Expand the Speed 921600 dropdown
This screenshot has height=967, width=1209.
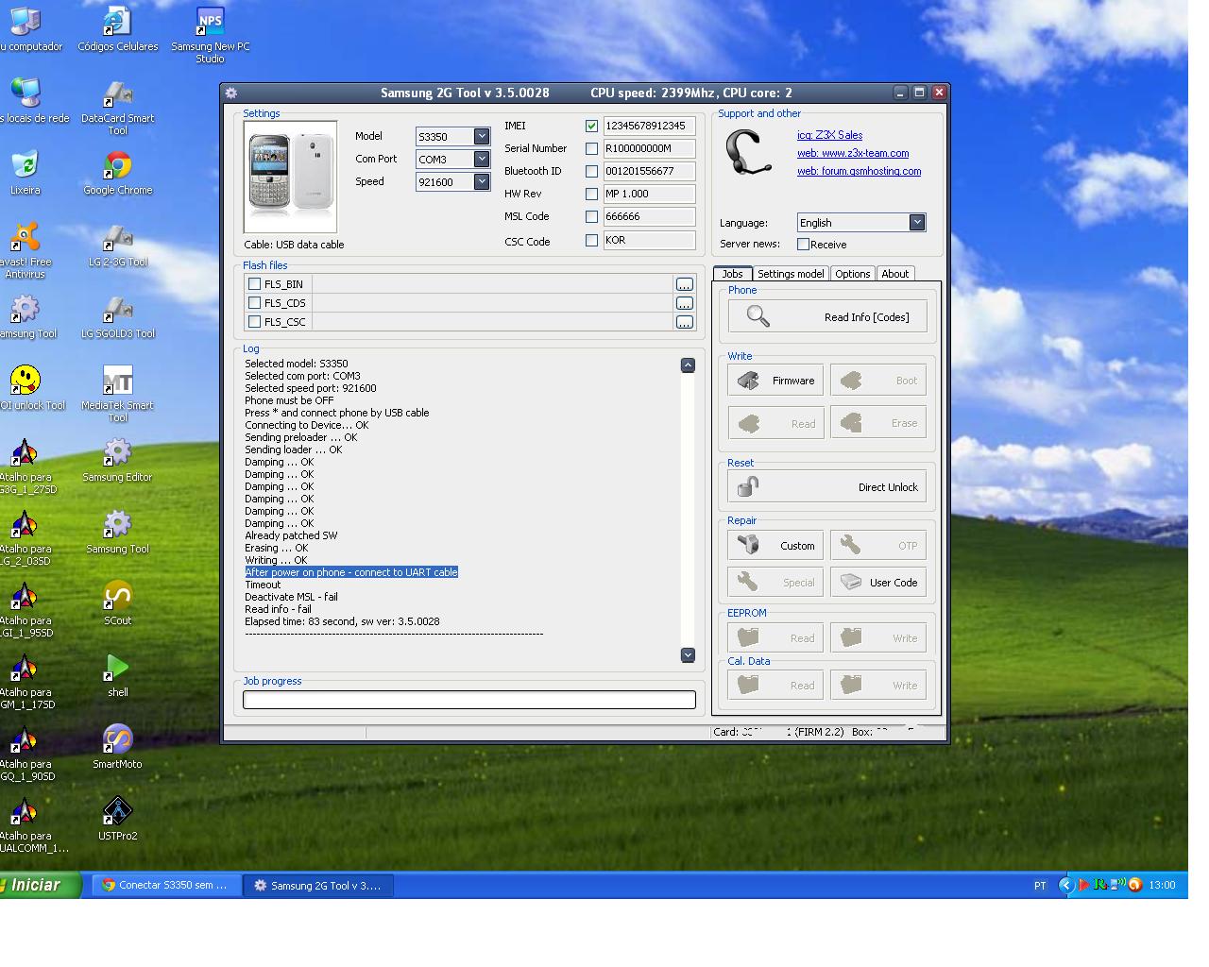[482, 181]
